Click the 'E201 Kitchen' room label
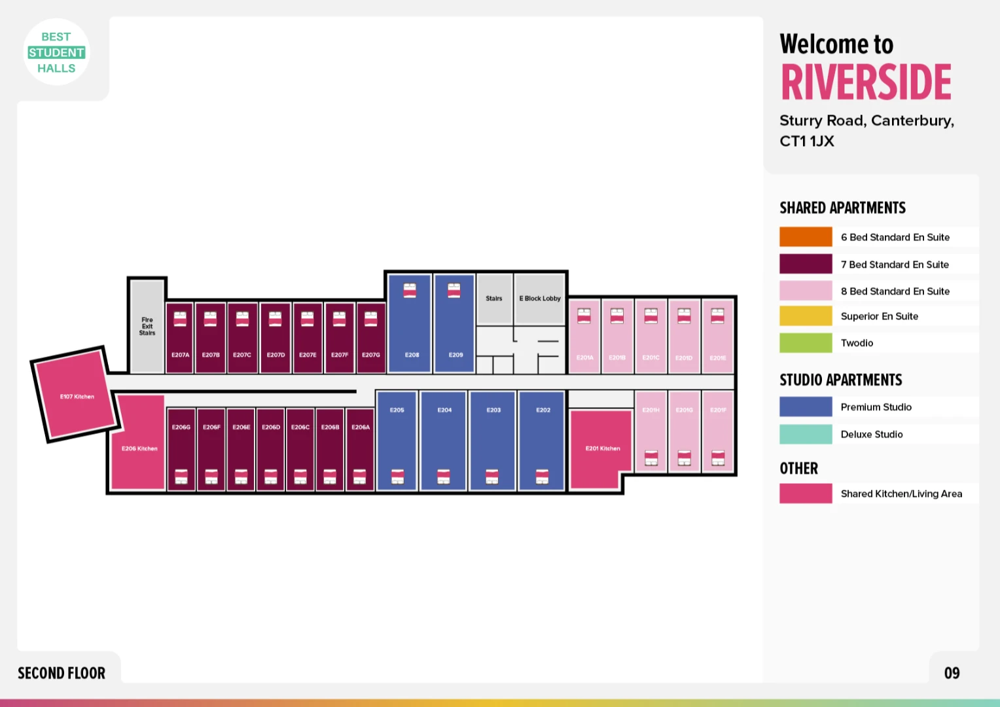Image resolution: width=1000 pixels, height=707 pixels. 603,448
